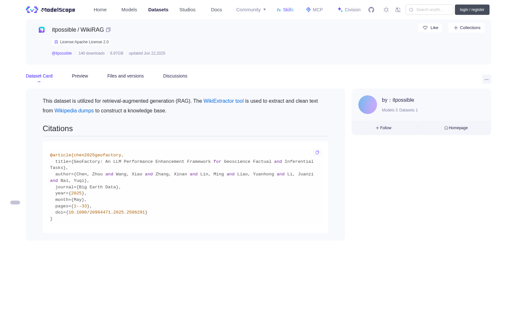Copy the dataset name itpossible/WikiRAG

(x=108, y=30)
